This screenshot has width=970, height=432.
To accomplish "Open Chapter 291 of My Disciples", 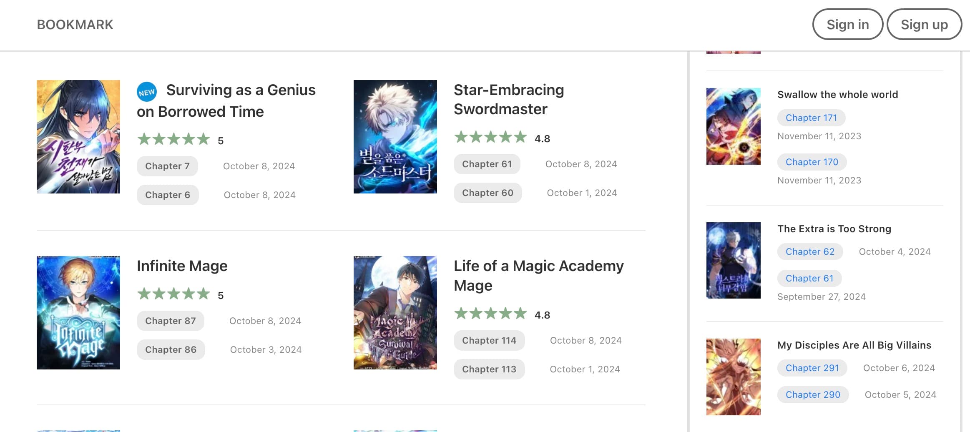I will coord(812,368).
